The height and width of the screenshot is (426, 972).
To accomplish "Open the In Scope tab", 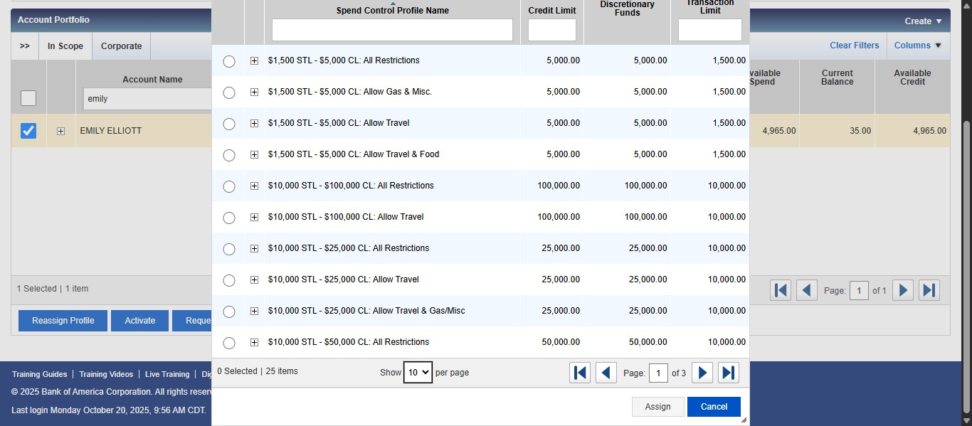I will [x=65, y=46].
